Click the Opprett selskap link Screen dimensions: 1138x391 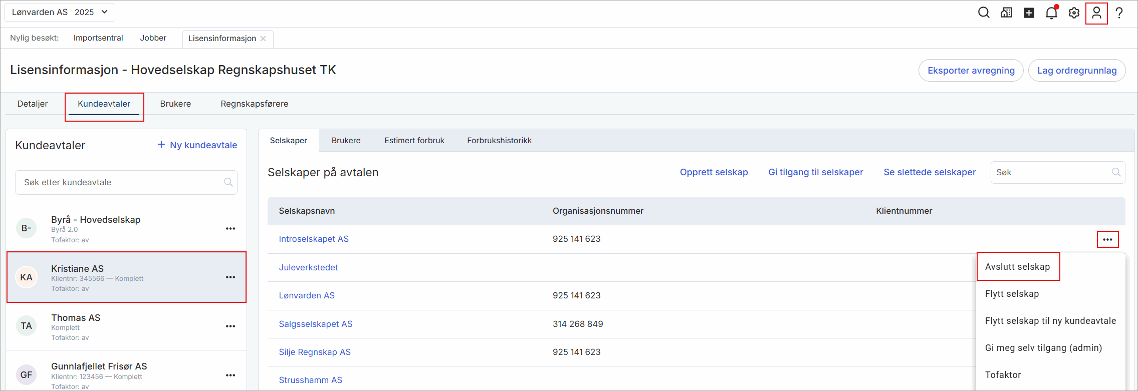714,172
